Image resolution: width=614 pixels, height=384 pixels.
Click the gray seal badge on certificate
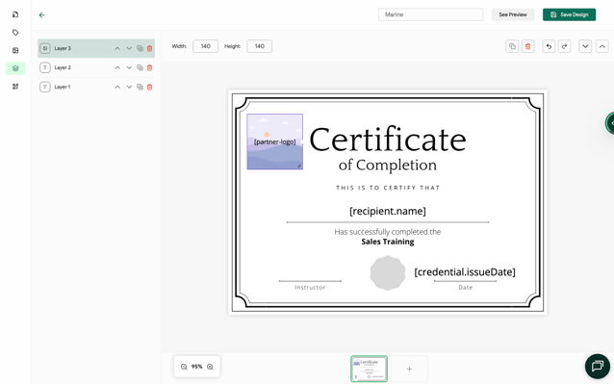[x=388, y=273]
